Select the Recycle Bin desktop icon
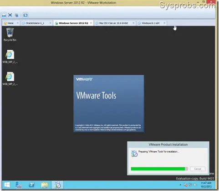219x191 pixels. (x=10, y=35)
